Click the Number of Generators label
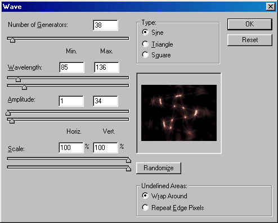 38,25
